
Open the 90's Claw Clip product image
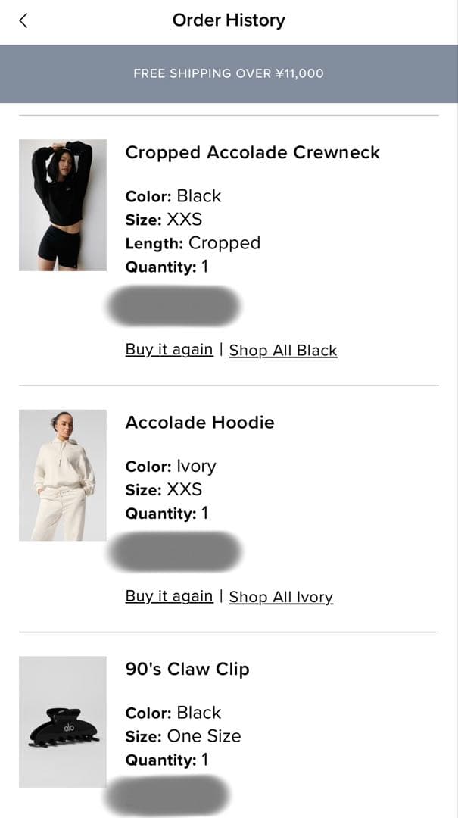(x=63, y=722)
